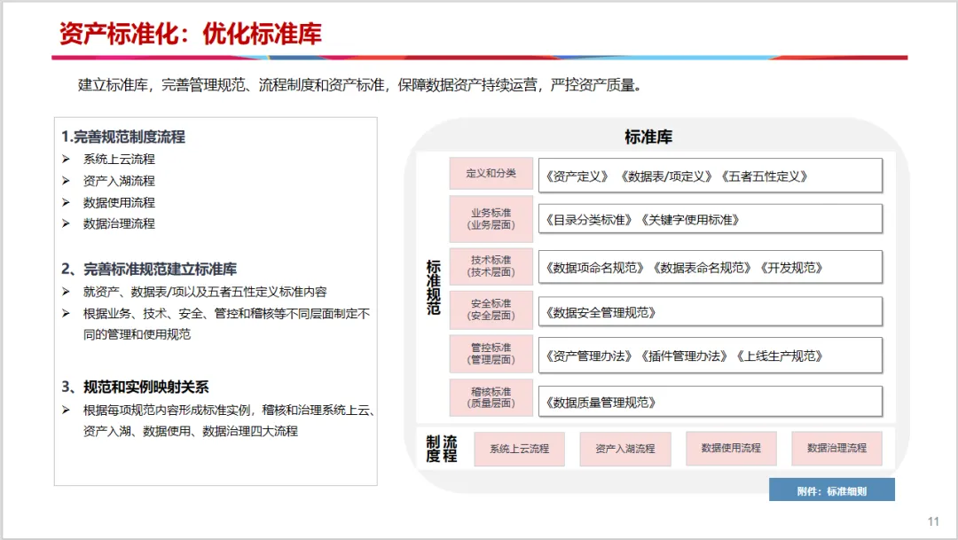Viewport: 958px width, 540px height.
Task: Select the 资产标准化：优化标准库 slide title
Action: click(x=190, y=34)
